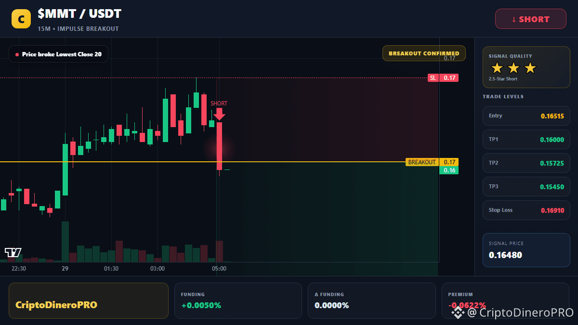Click the second signal quality star
Viewport: 578px width, 325px height.
[513, 68]
